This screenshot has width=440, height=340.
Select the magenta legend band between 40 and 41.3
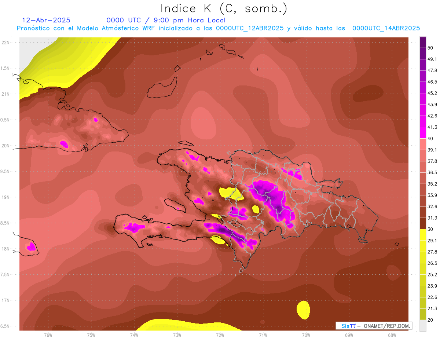click(423, 133)
